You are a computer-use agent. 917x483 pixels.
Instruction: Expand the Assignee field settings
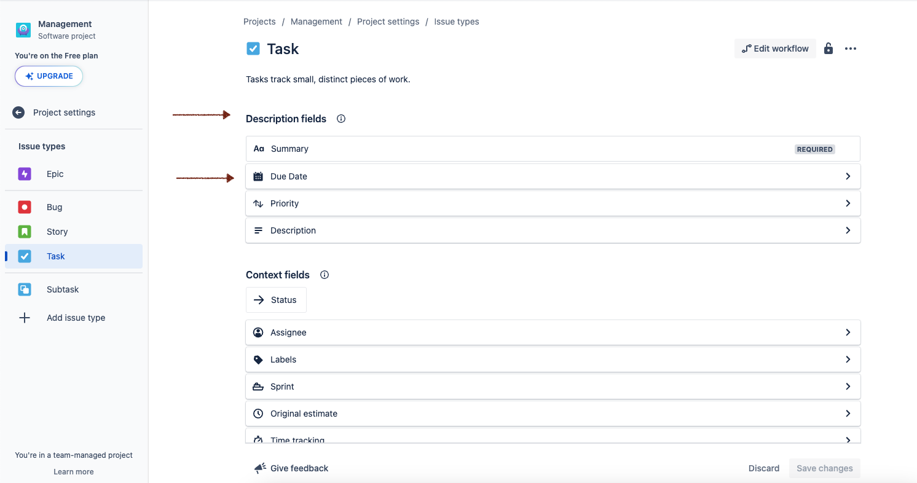(848, 332)
